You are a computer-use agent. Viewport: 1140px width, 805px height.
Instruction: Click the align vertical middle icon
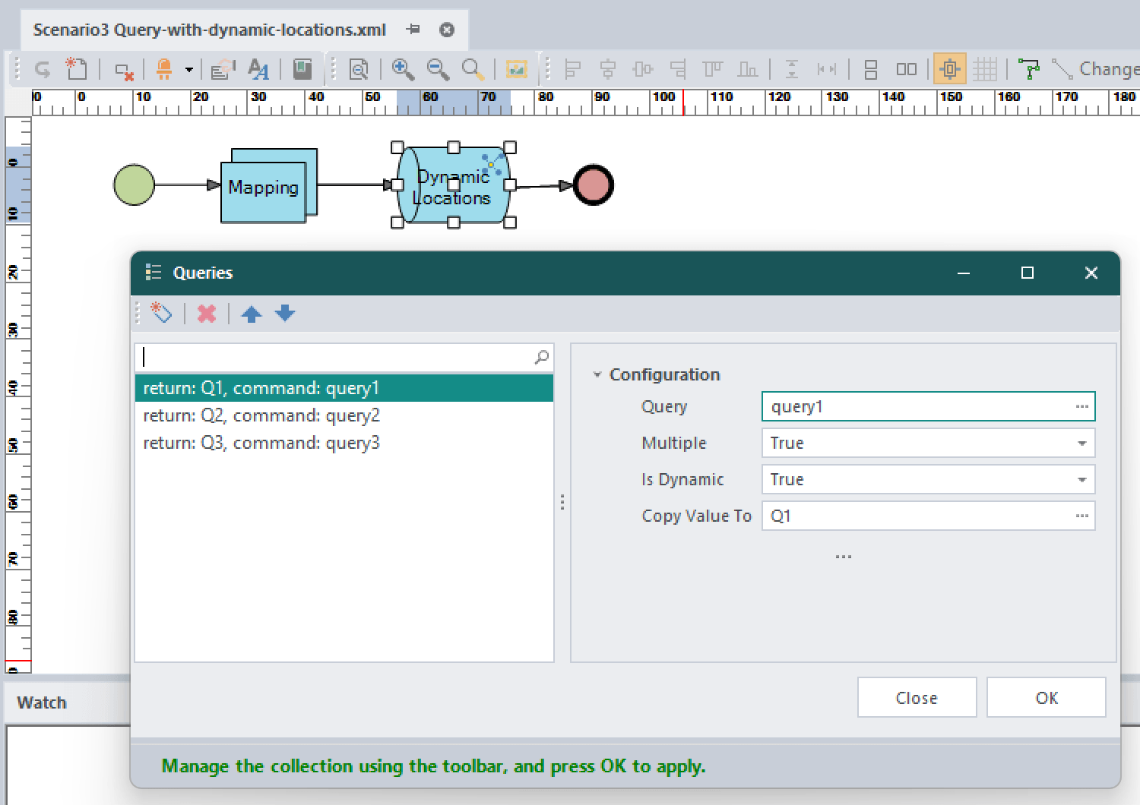point(643,70)
